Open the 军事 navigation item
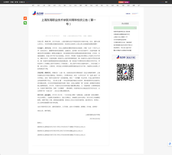 tap(86, 5)
